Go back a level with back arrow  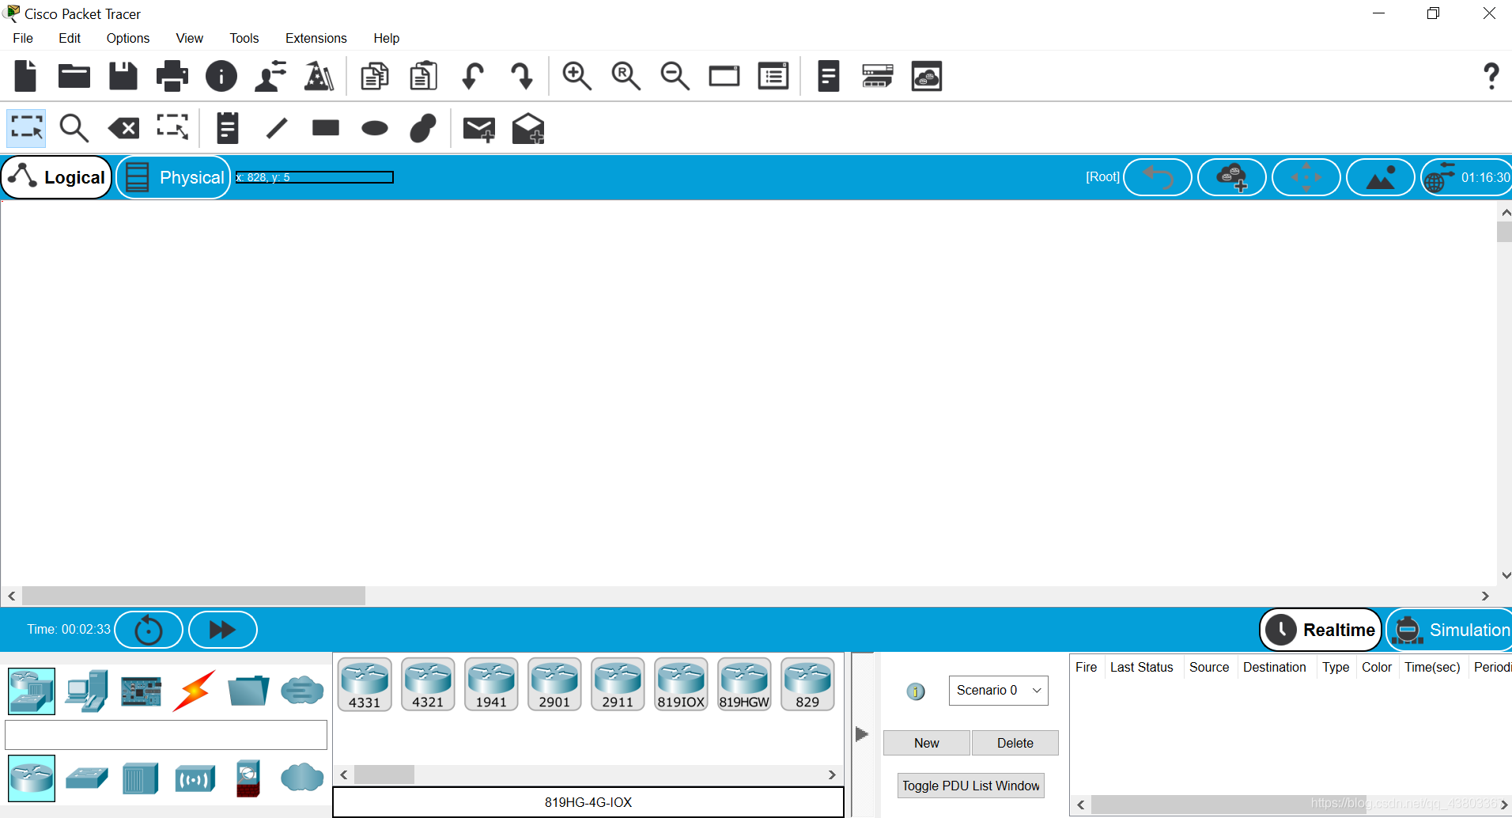pos(1158,177)
